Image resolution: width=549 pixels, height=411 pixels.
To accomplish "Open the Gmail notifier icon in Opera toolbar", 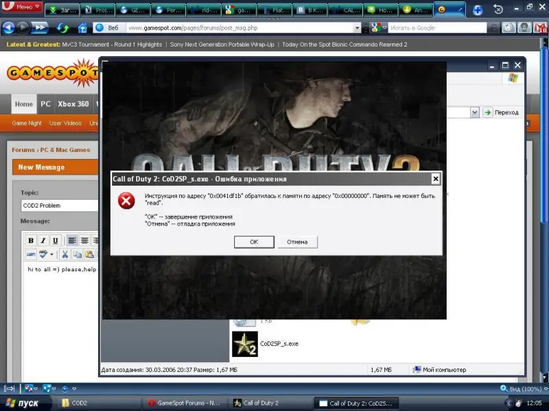I will (x=540, y=27).
